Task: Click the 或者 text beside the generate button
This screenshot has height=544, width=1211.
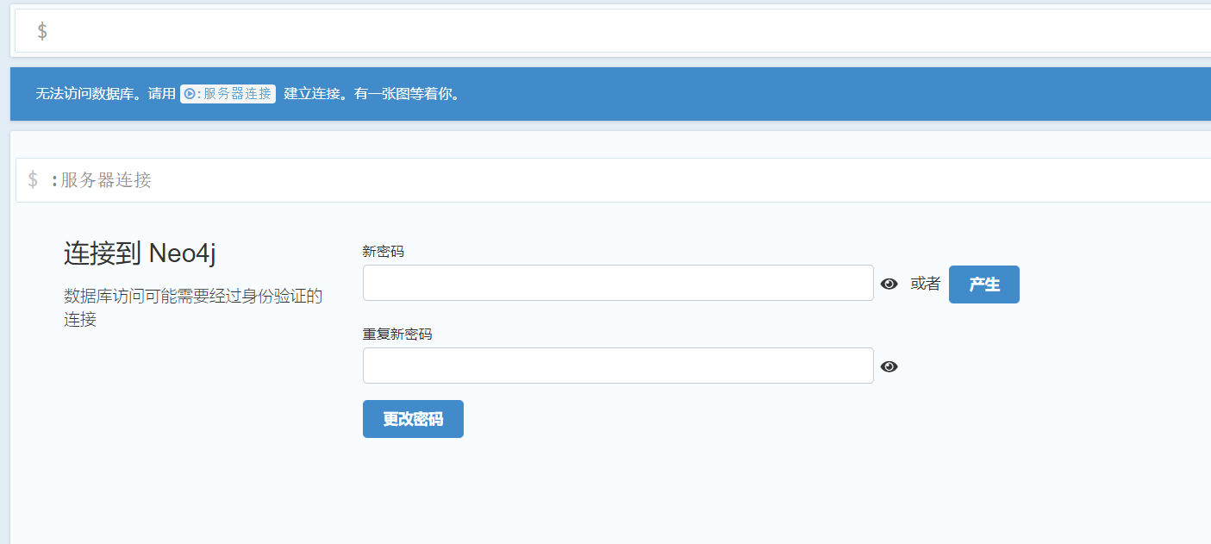Action: tap(925, 284)
